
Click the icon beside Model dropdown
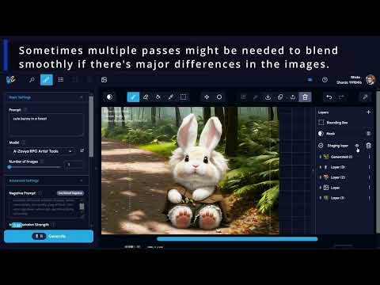pos(82,150)
